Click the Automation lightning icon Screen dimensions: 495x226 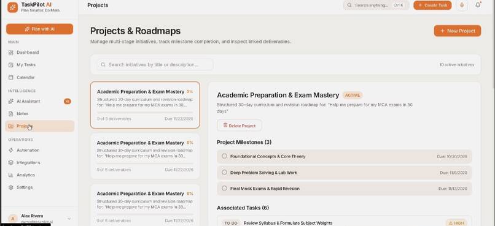click(x=10, y=150)
